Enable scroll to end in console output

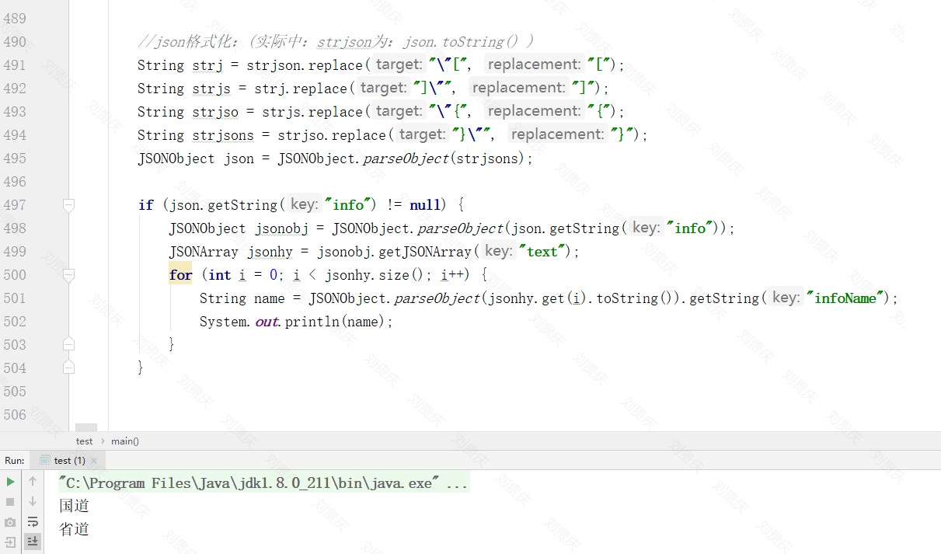point(32,541)
